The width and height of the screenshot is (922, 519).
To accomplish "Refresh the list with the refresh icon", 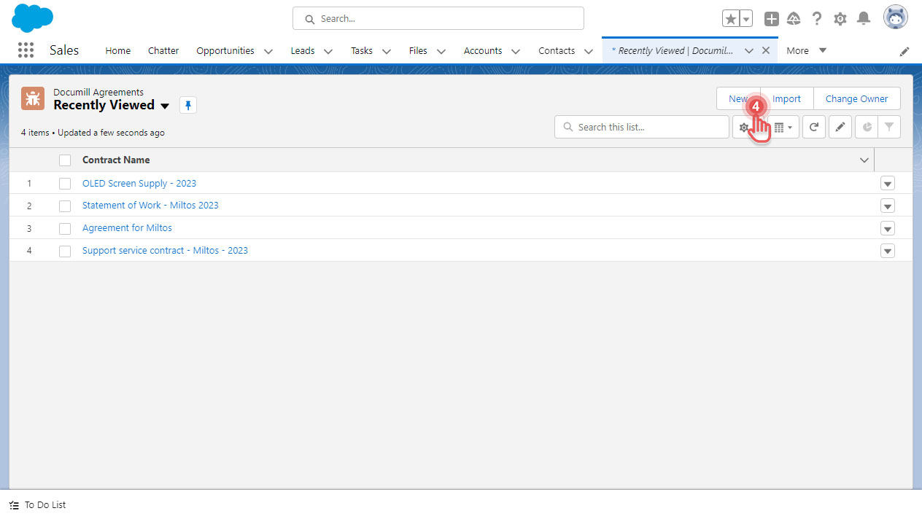I will click(x=813, y=127).
